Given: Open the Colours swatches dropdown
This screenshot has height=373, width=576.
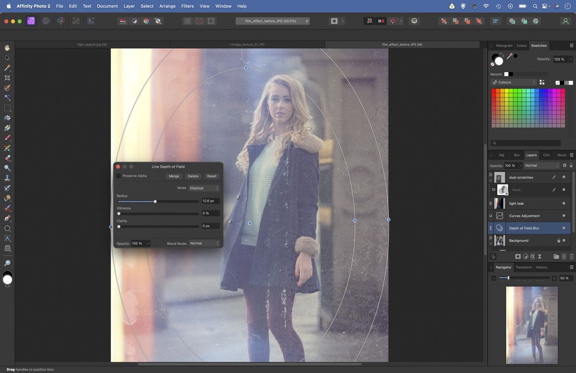Looking at the screenshot, I should coord(514,82).
